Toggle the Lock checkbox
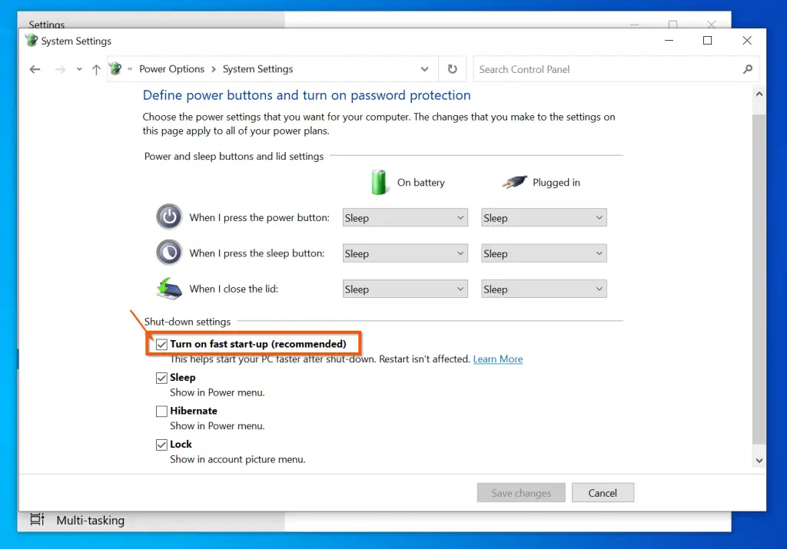787x549 pixels. click(x=161, y=445)
